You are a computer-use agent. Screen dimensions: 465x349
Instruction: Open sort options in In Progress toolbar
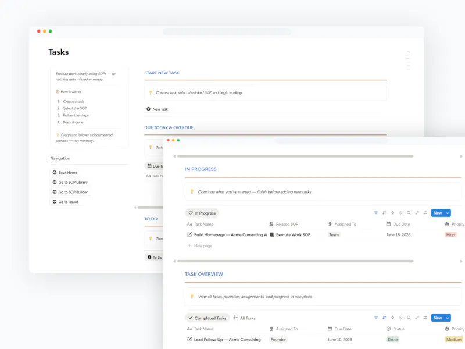click(384, 213)
